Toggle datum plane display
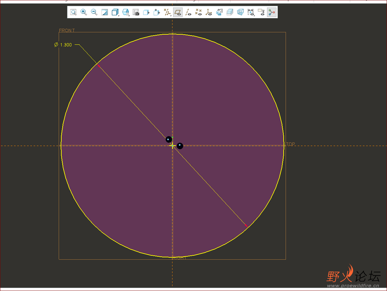Viewport: 387px width, 291px height. point(178,12)
